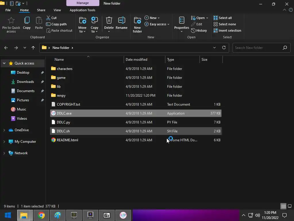Open Downloads in Quick access

[25, 82]
